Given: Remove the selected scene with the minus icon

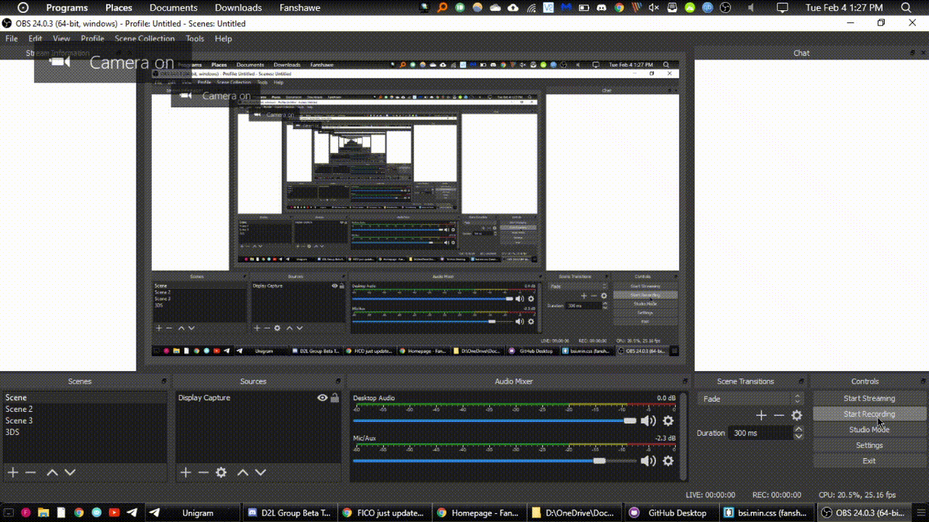Looking at the screenshot, I should [x=30, y=473].
